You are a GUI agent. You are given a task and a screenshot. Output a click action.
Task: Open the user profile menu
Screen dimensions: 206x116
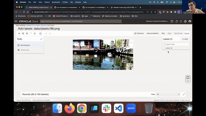point(190,21)
